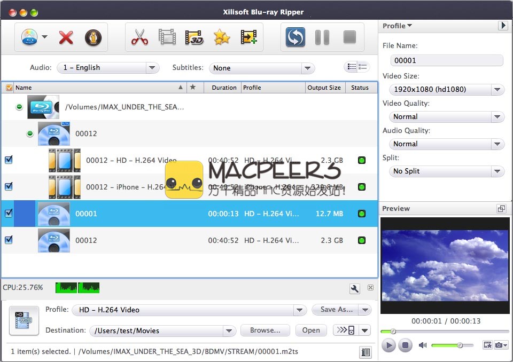Image resolution: width=513 pixels, height=362 pixels.
Task: Click the Save As... button
Action: (x=336, y=310)
